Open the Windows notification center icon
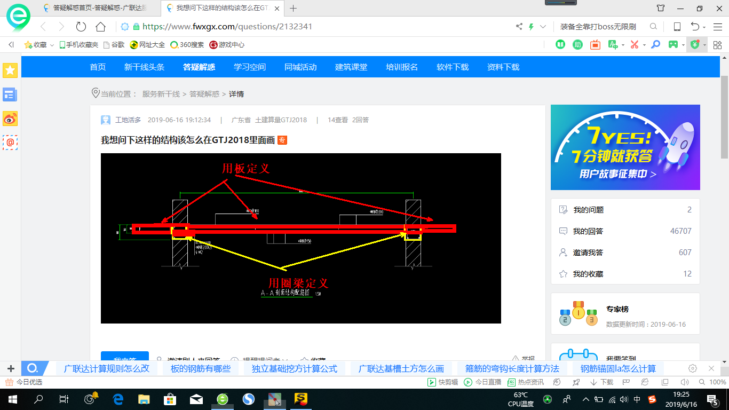The height and width of the screenshot is (410, 729). (x=712, y=399)
